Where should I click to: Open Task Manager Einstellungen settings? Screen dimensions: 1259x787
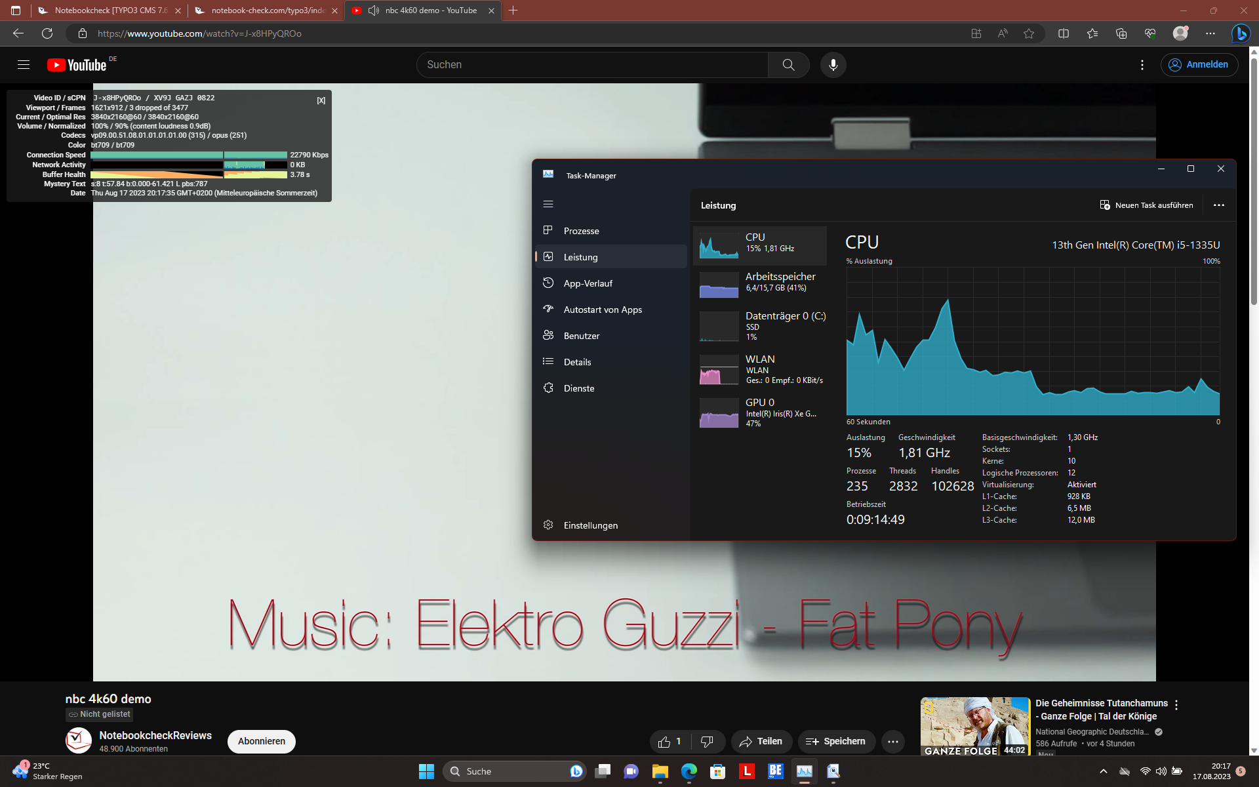tap(590, 525)
